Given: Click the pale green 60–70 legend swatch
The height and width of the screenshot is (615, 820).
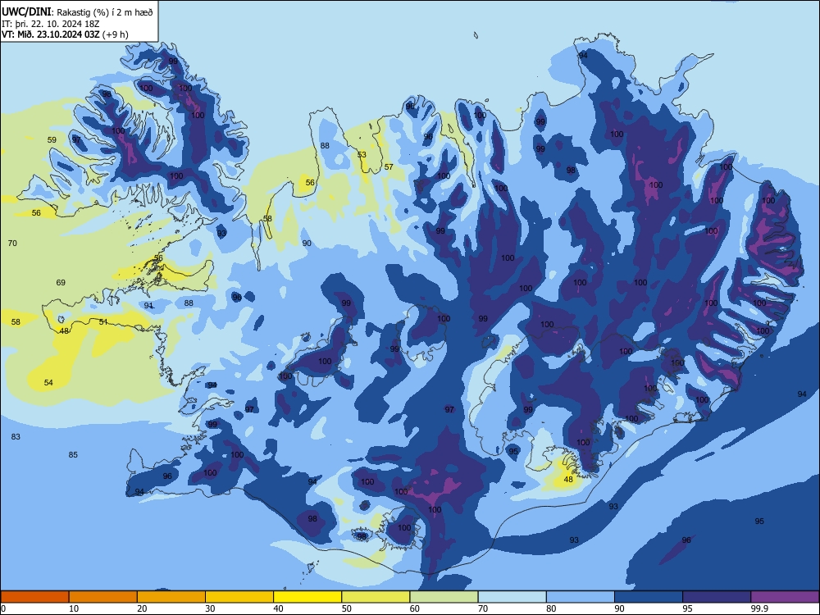Looking at the screenshot, I should point(444,597).
